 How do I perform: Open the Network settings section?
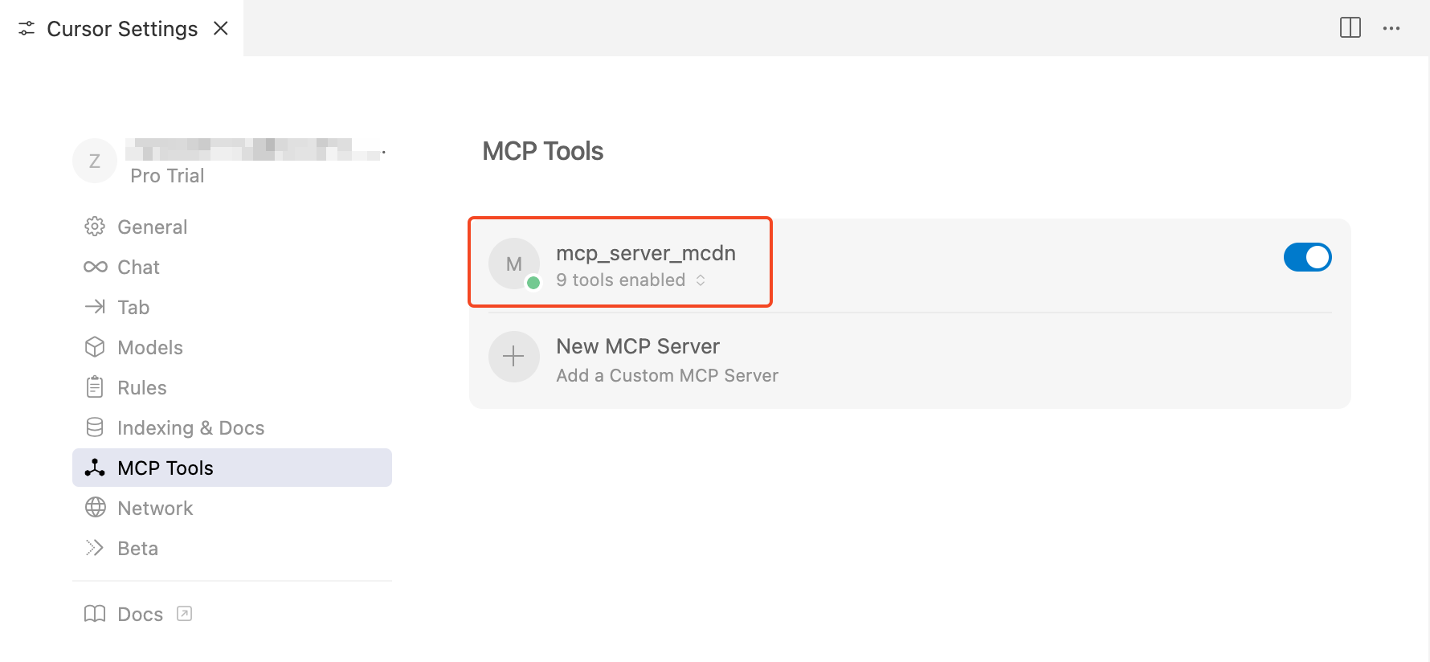click(x=232, y=508)
